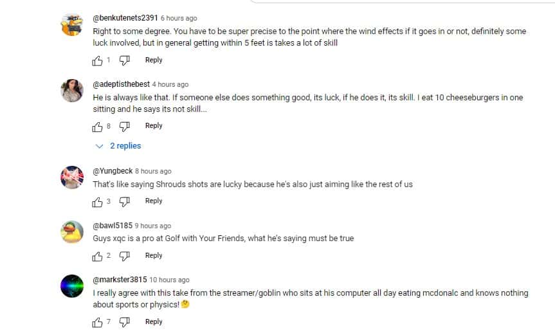Thumbs down @Yungbeck's comment
555x335 pixels.
125,201
